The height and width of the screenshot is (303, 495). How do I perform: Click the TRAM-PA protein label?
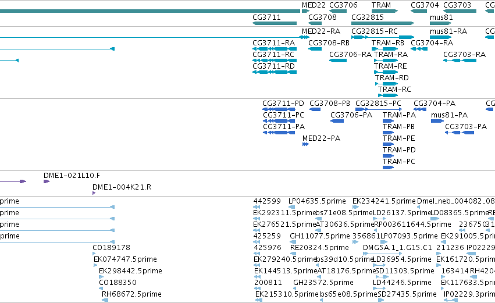tap(399, 115)
